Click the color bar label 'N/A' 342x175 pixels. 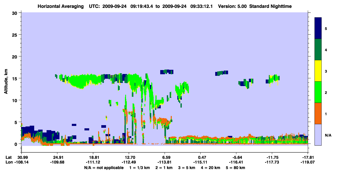coord(328,135)
